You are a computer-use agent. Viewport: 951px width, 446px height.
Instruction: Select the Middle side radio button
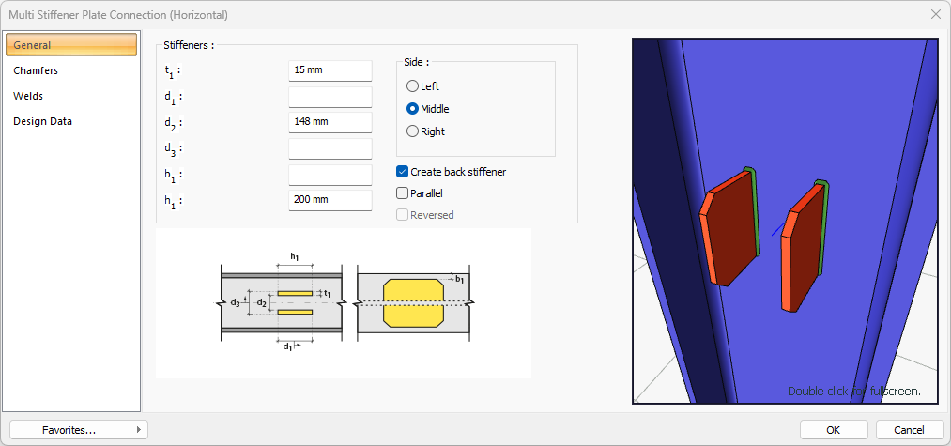click(x=412, y=109)
